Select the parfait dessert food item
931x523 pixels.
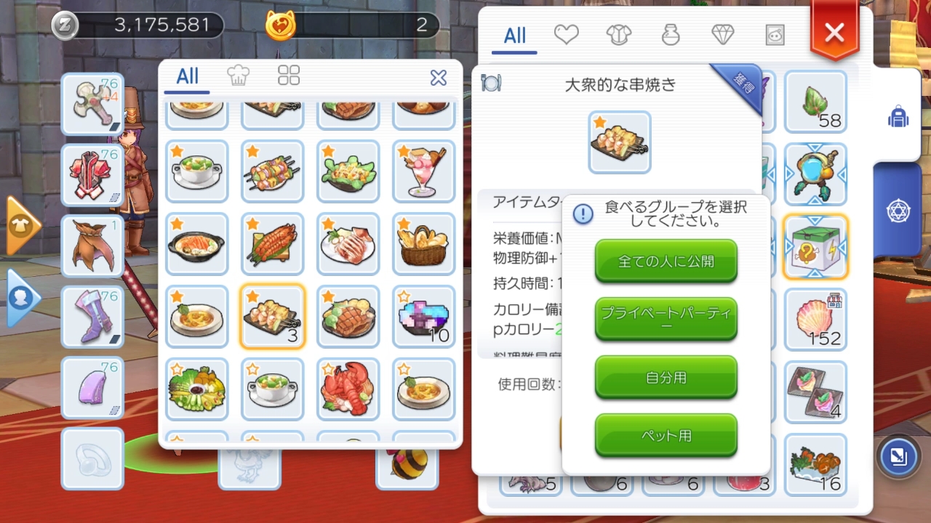pos(423,171)
